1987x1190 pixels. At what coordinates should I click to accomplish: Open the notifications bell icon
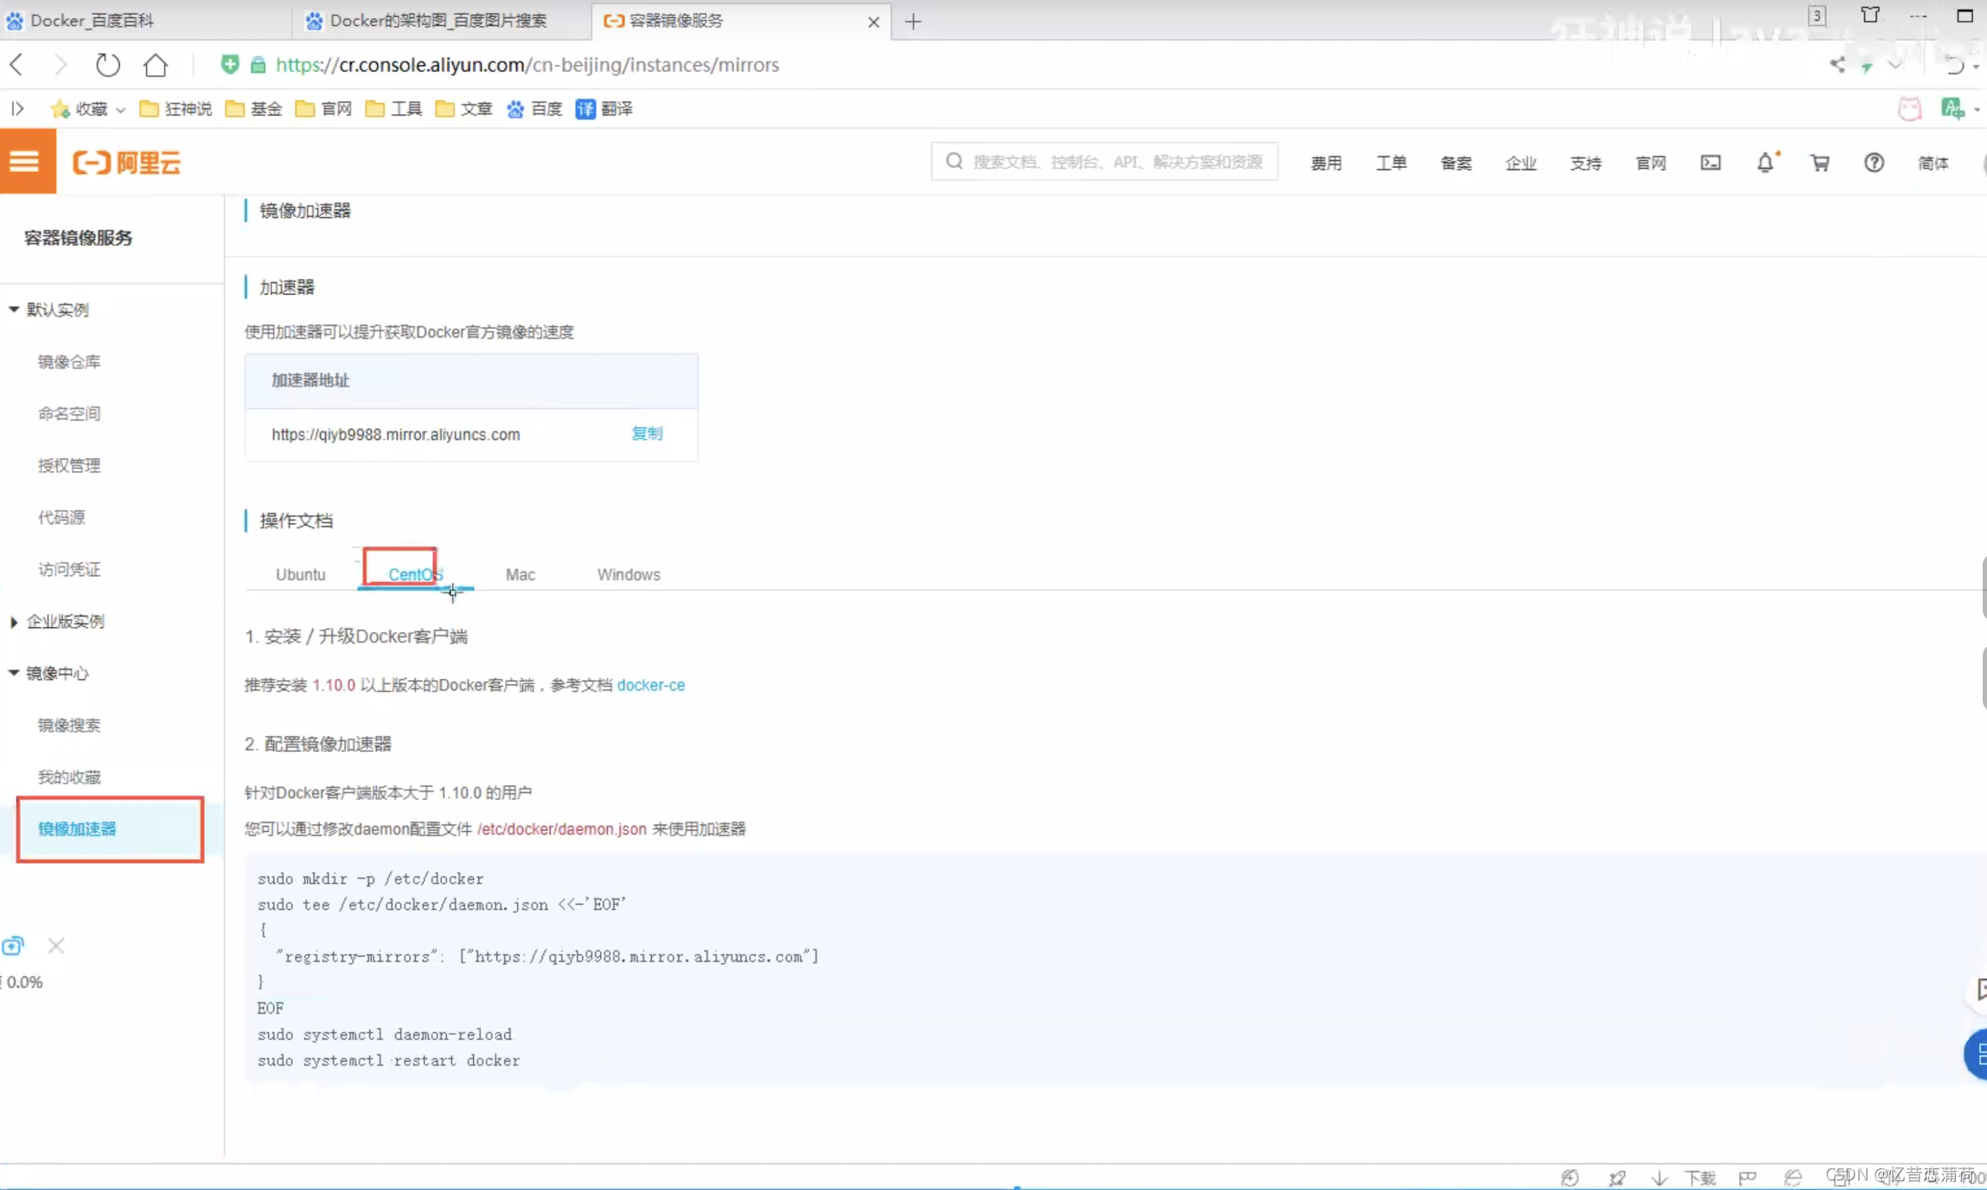1766,162
